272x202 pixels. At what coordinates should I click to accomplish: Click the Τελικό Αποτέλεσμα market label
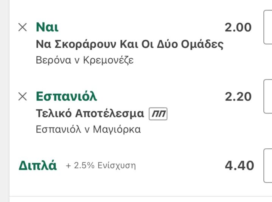pyautogui.click(x=90, y=113)
